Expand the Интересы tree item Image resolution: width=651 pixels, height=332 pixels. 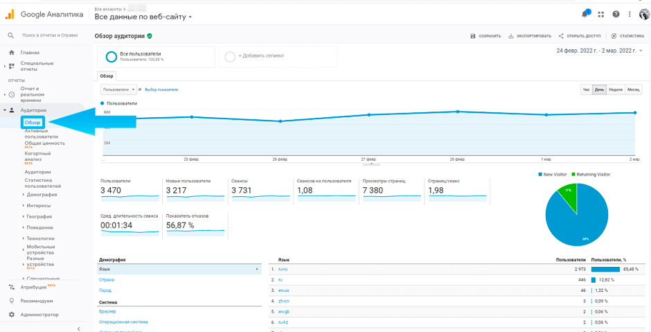coord(23,206)
